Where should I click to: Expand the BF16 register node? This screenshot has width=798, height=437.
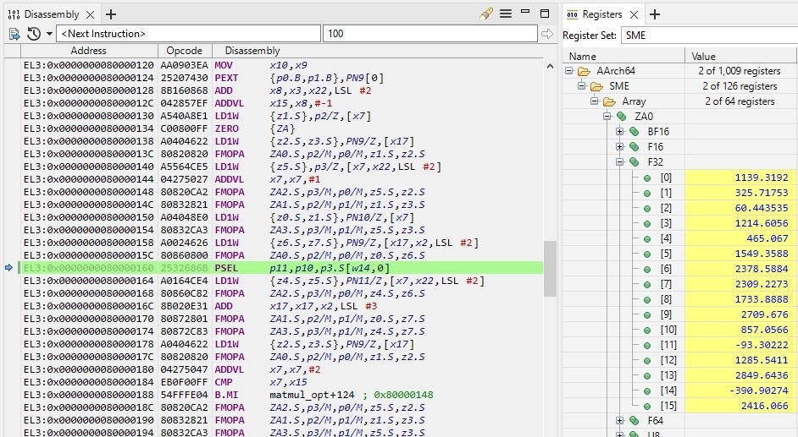[620, 132]
